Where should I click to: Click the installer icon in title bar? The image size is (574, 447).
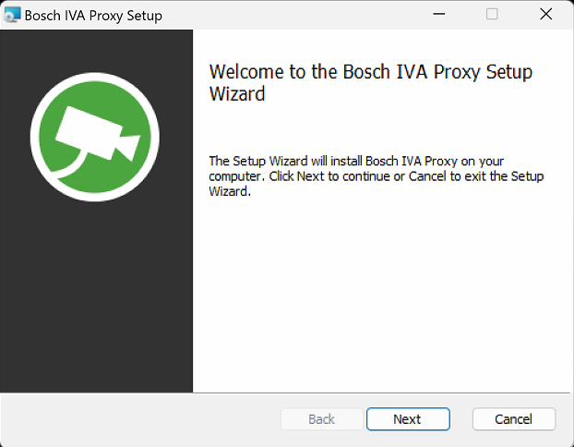(12, 15)
